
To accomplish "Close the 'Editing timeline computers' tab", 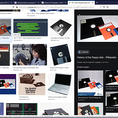I will 38,3.
